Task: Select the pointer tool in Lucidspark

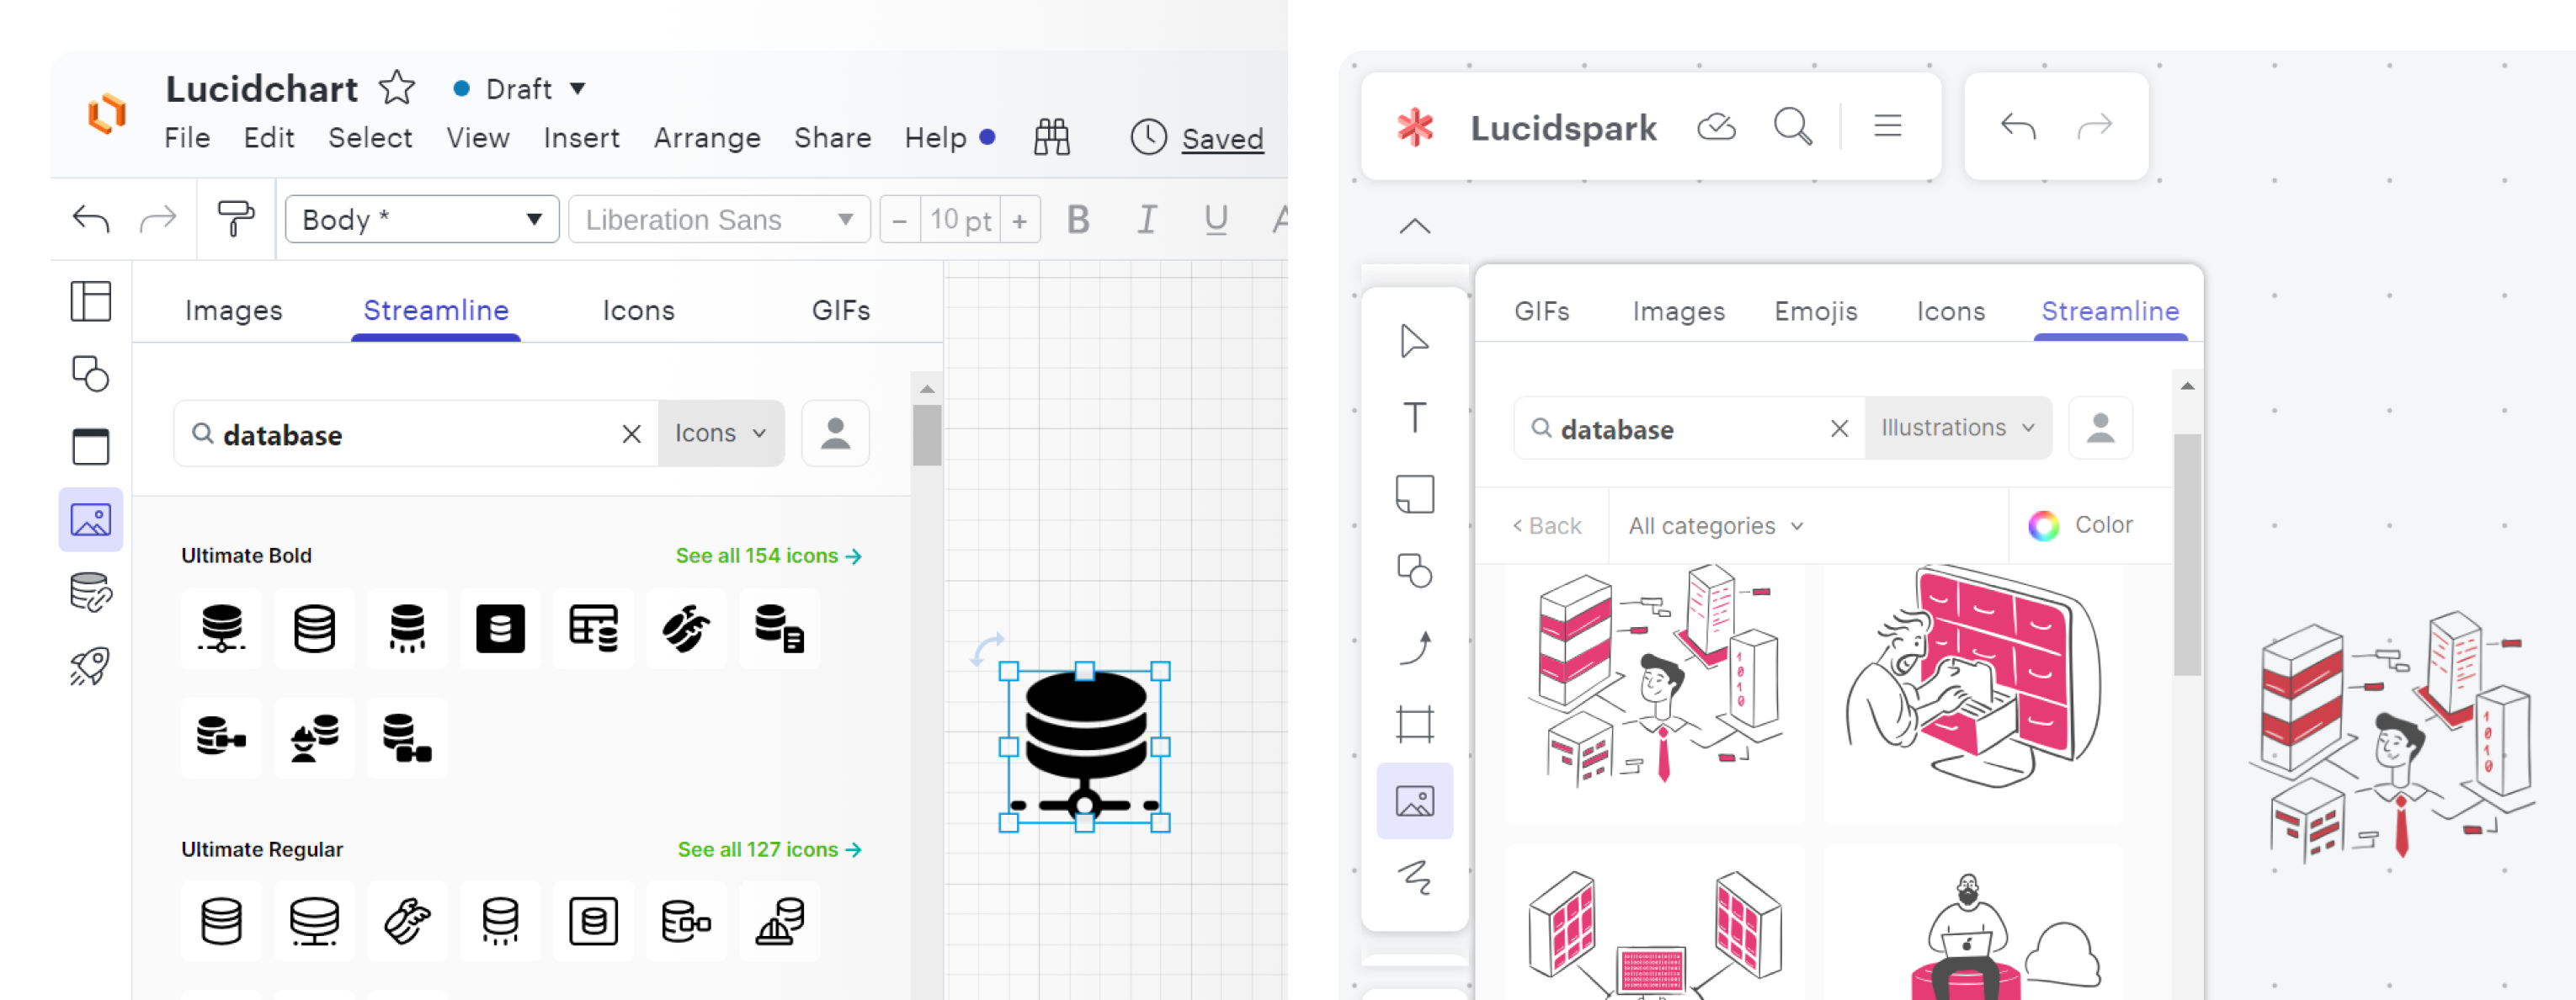Action: click(x=1414, y=341)
